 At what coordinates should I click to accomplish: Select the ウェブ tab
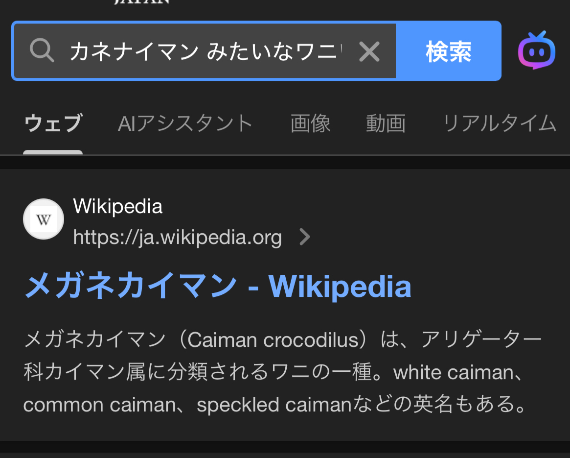53,123
